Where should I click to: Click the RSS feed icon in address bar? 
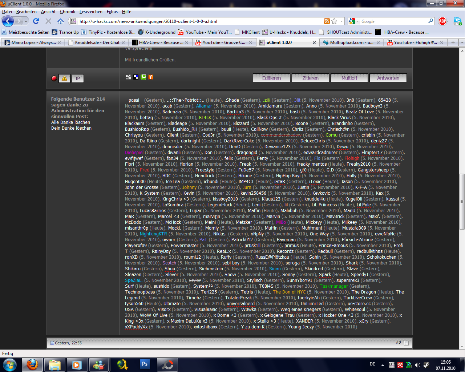pos(327,21)
